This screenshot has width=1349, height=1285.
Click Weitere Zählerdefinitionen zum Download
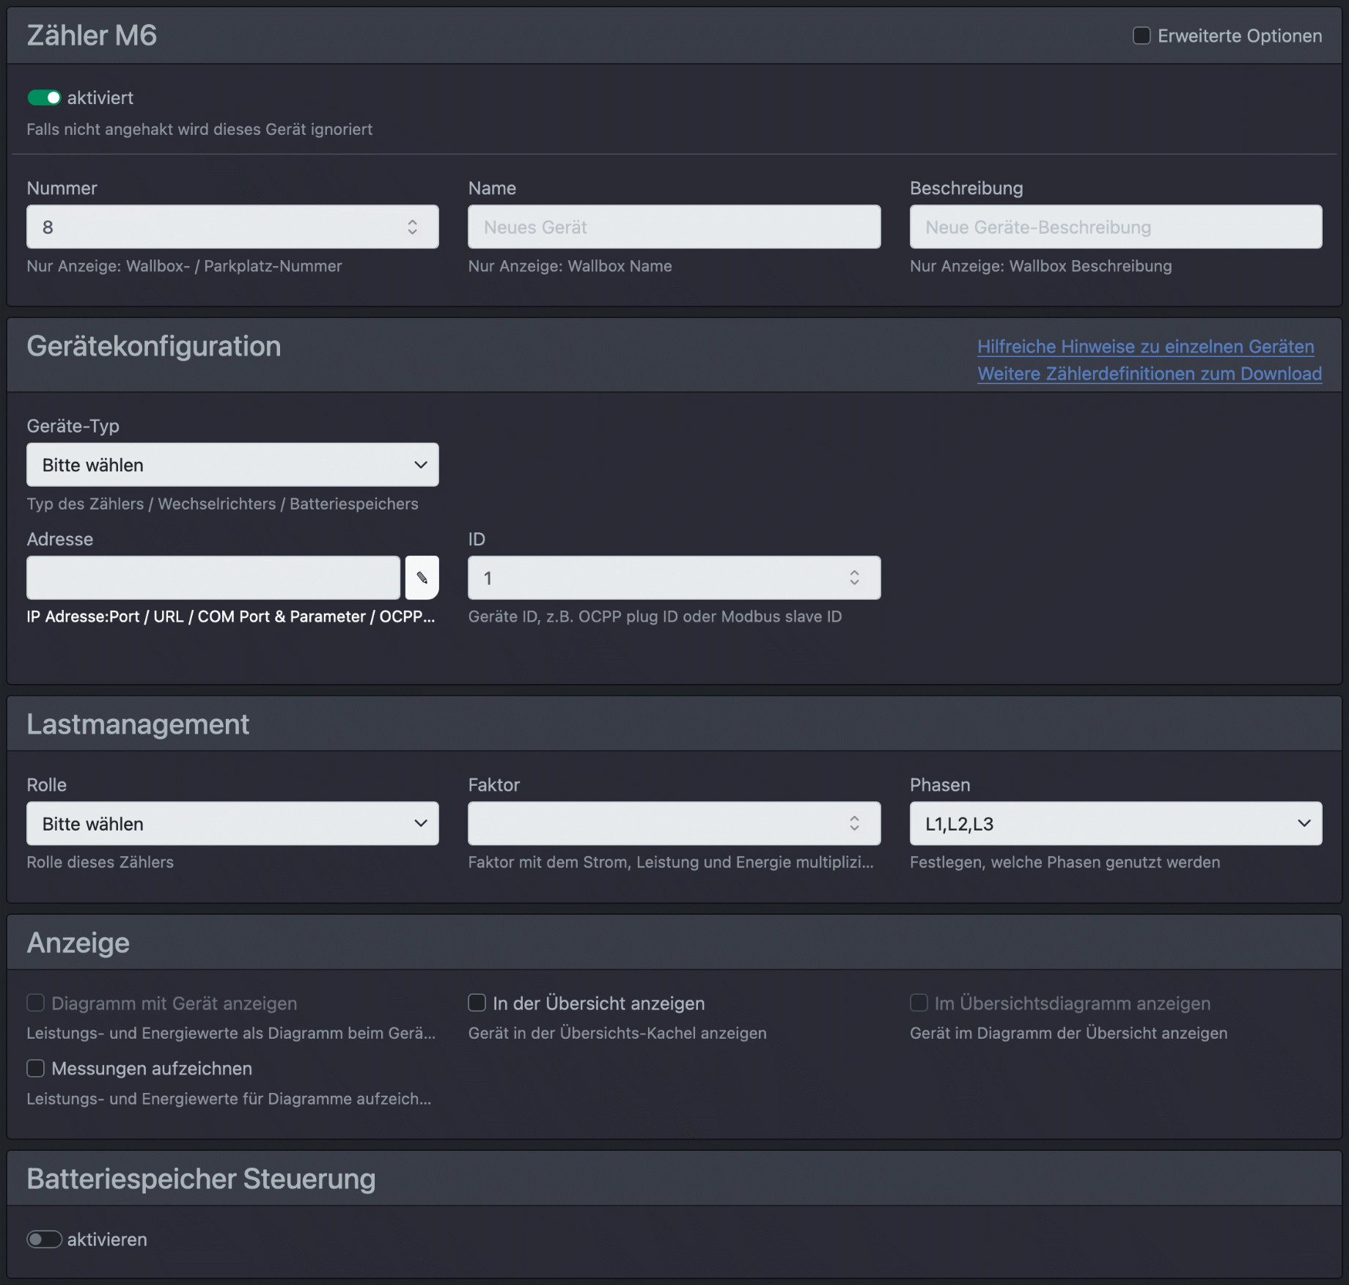1148,374
